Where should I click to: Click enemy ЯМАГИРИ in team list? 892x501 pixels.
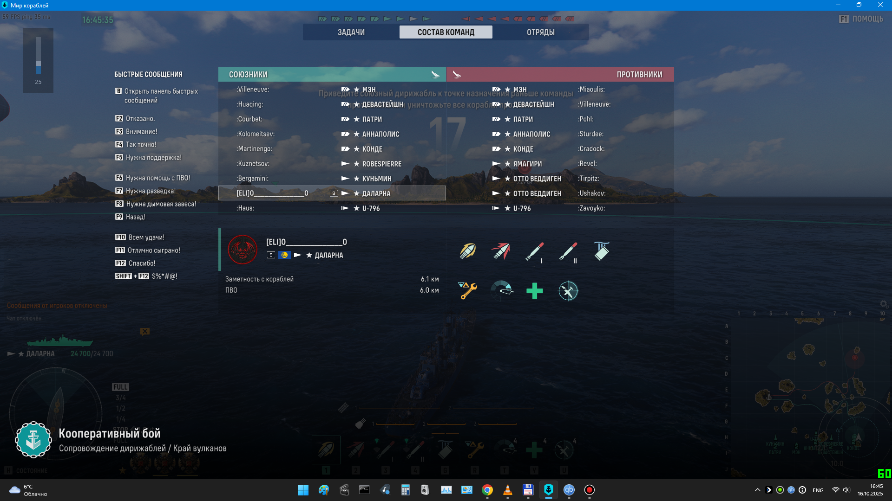[527, 164]
